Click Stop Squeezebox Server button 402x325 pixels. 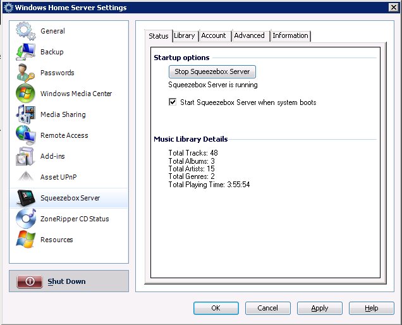(212, 71)
